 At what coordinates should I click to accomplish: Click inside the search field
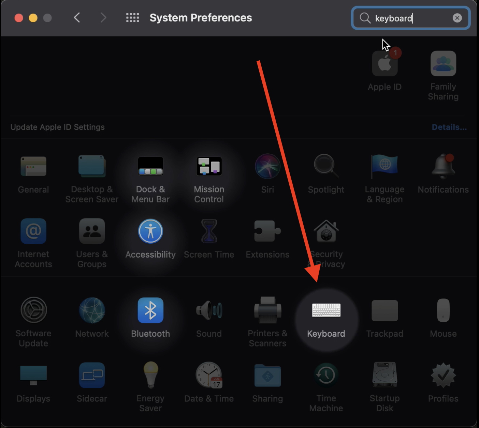coord(409,18)
